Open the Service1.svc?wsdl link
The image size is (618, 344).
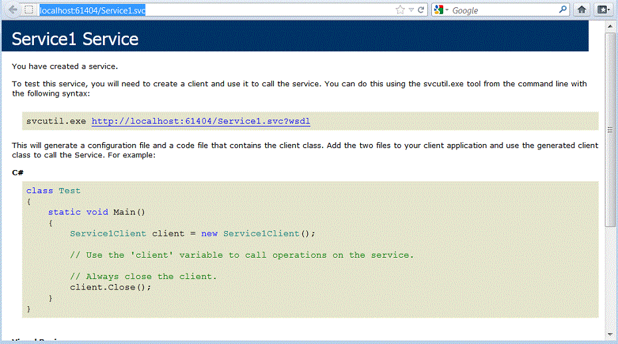tap(201, 122)
